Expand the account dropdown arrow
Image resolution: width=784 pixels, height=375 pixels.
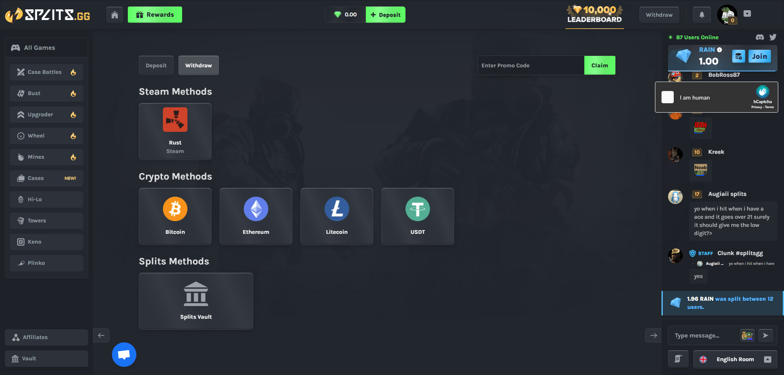(747, 13)
